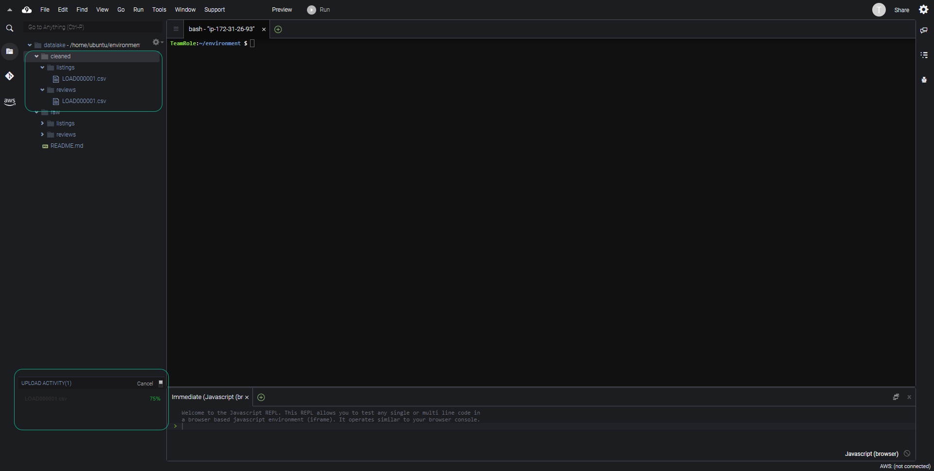Open the preferences gear in the top right
This screenshot has width=934, height=471.
click(924, 10)
